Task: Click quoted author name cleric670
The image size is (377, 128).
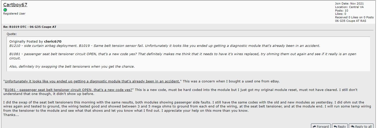Action: point(53,41)
